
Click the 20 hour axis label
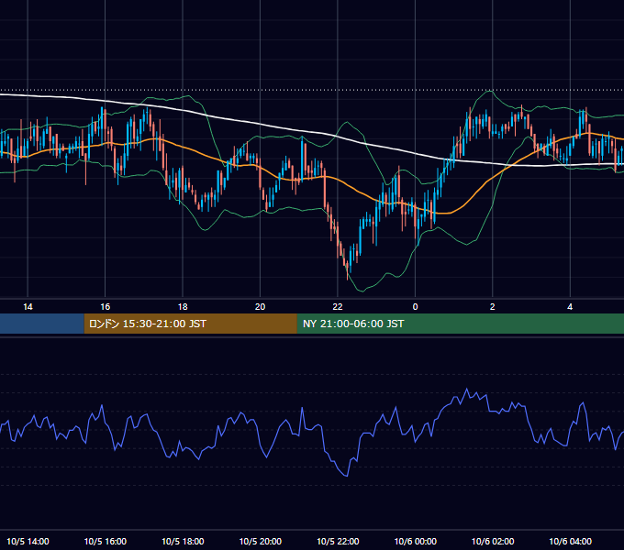click(x=260, y=306)
